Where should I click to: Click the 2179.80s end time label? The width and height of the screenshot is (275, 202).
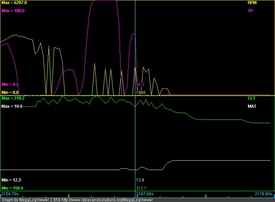[x=264, y=194]
